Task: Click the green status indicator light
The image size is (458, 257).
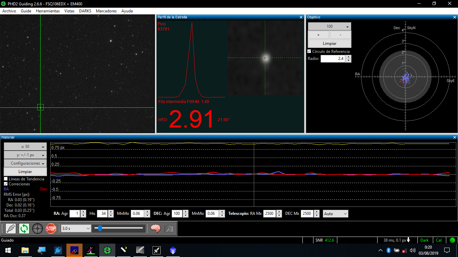Action: tap(452, 240)
